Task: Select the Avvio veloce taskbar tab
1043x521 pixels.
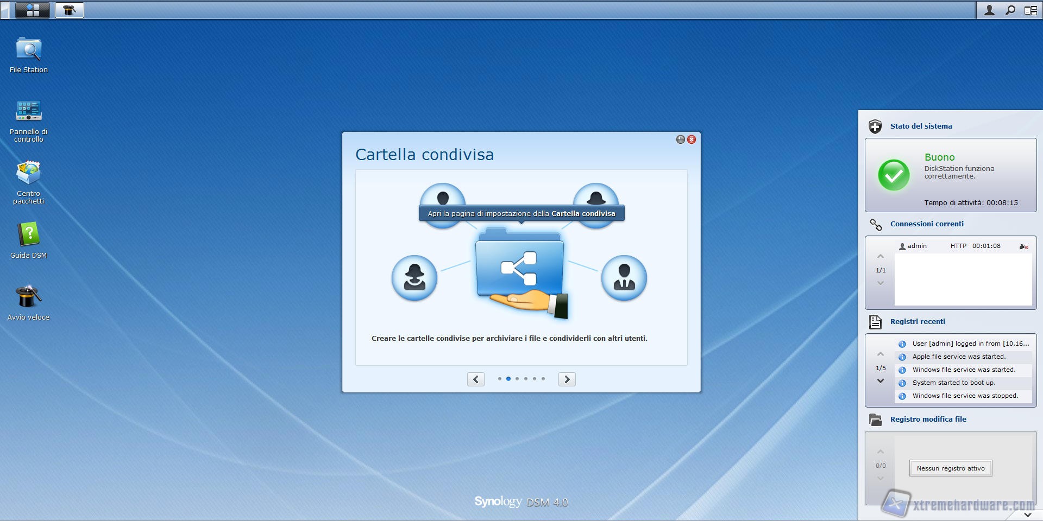Action: tap(70, 10)
